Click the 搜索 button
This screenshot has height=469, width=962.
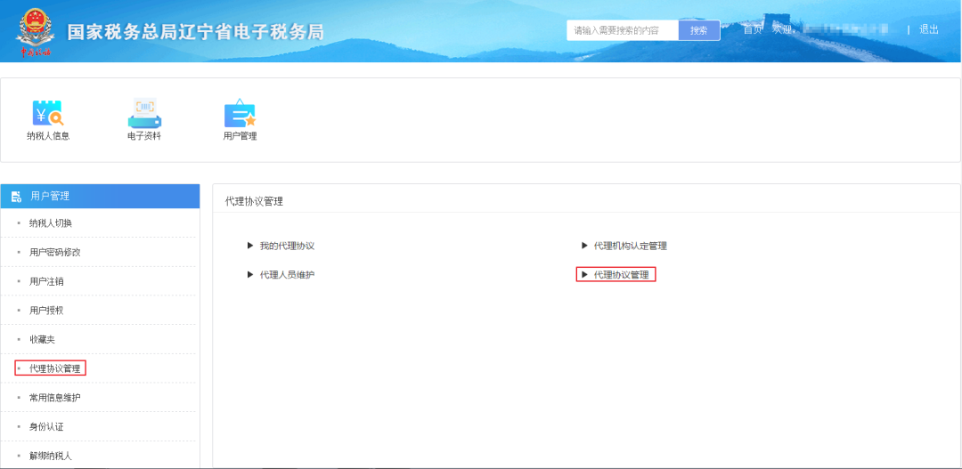pos(699,30)
